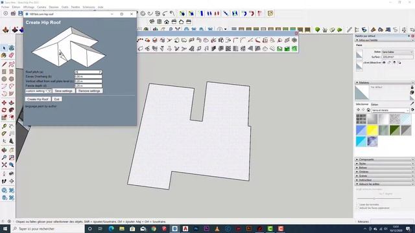Enable the second soften coplanar checkbox
Viewport: 415px width, 233px height.
357,208
